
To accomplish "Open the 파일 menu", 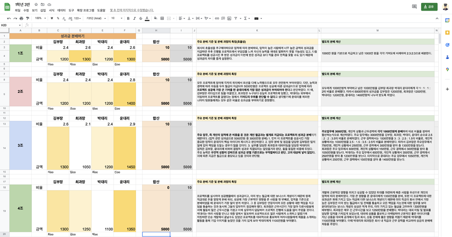I will (18, 10).
